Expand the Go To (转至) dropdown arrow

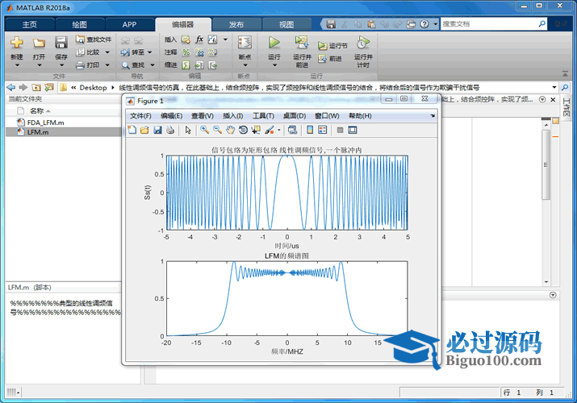[150, 52]
